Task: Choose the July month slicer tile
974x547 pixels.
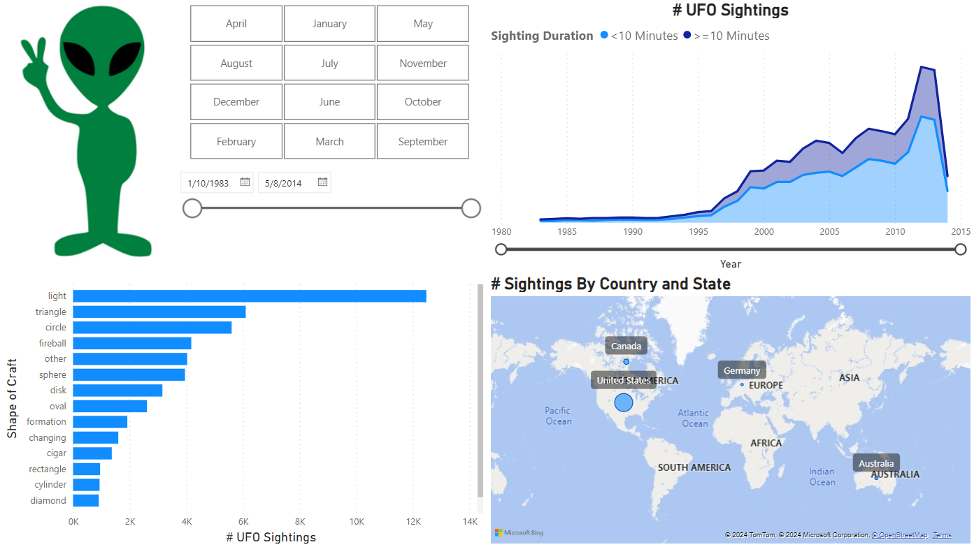Action: (x=329, y=64)
